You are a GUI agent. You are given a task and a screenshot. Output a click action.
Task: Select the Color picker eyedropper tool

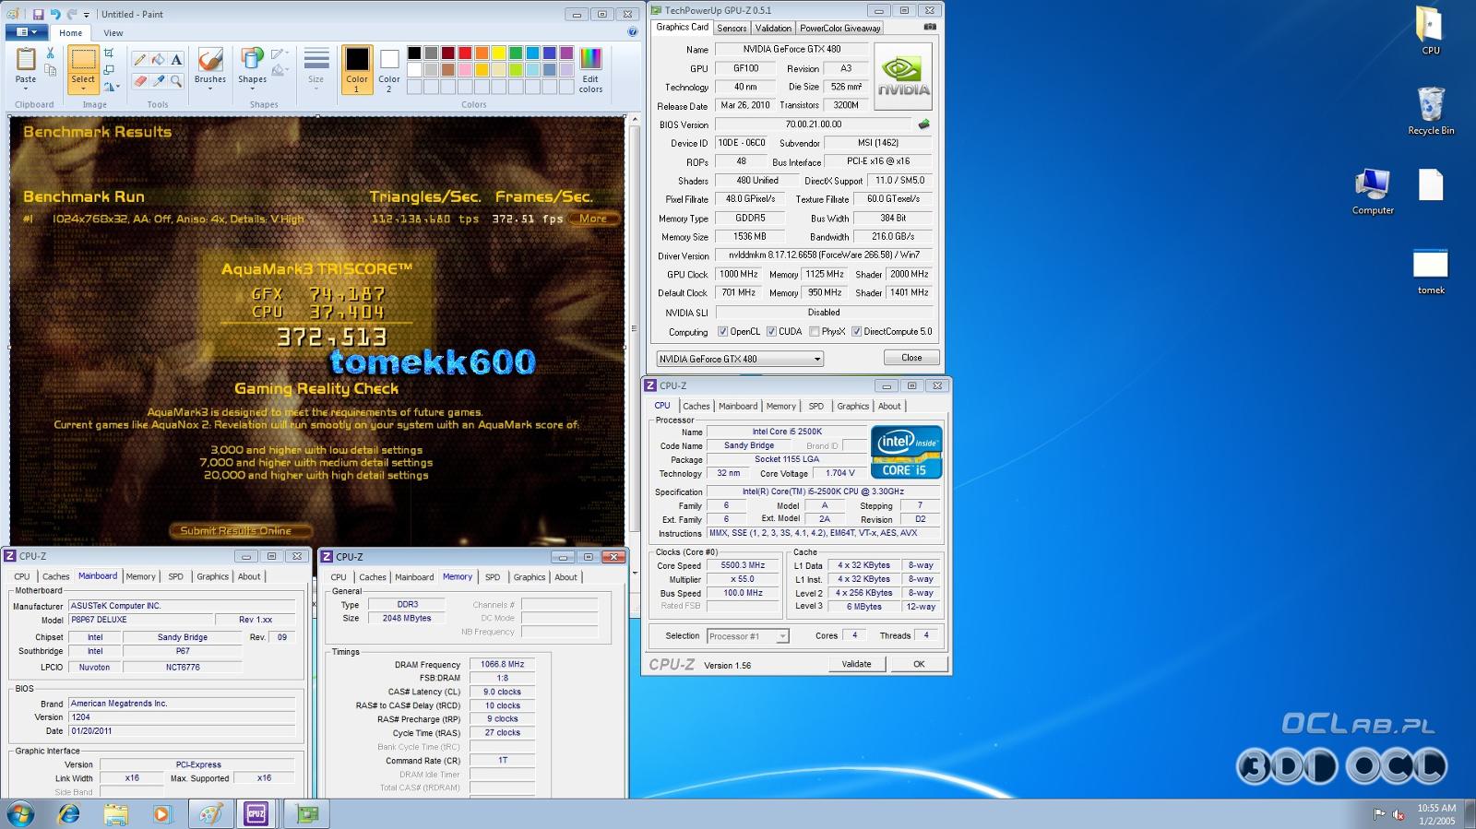coord(158,81)
